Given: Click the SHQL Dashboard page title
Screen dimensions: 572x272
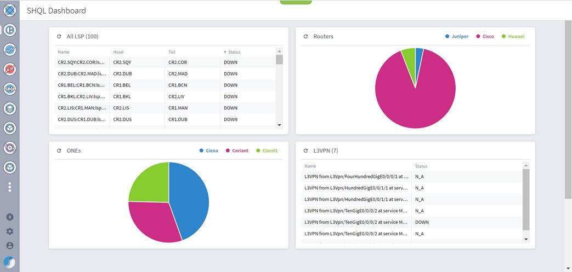Looking at the screenshot, I should tap(56, 10).
